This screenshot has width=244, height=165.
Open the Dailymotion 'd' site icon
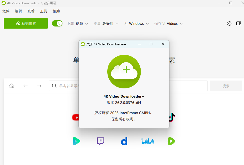click(124, 141)
